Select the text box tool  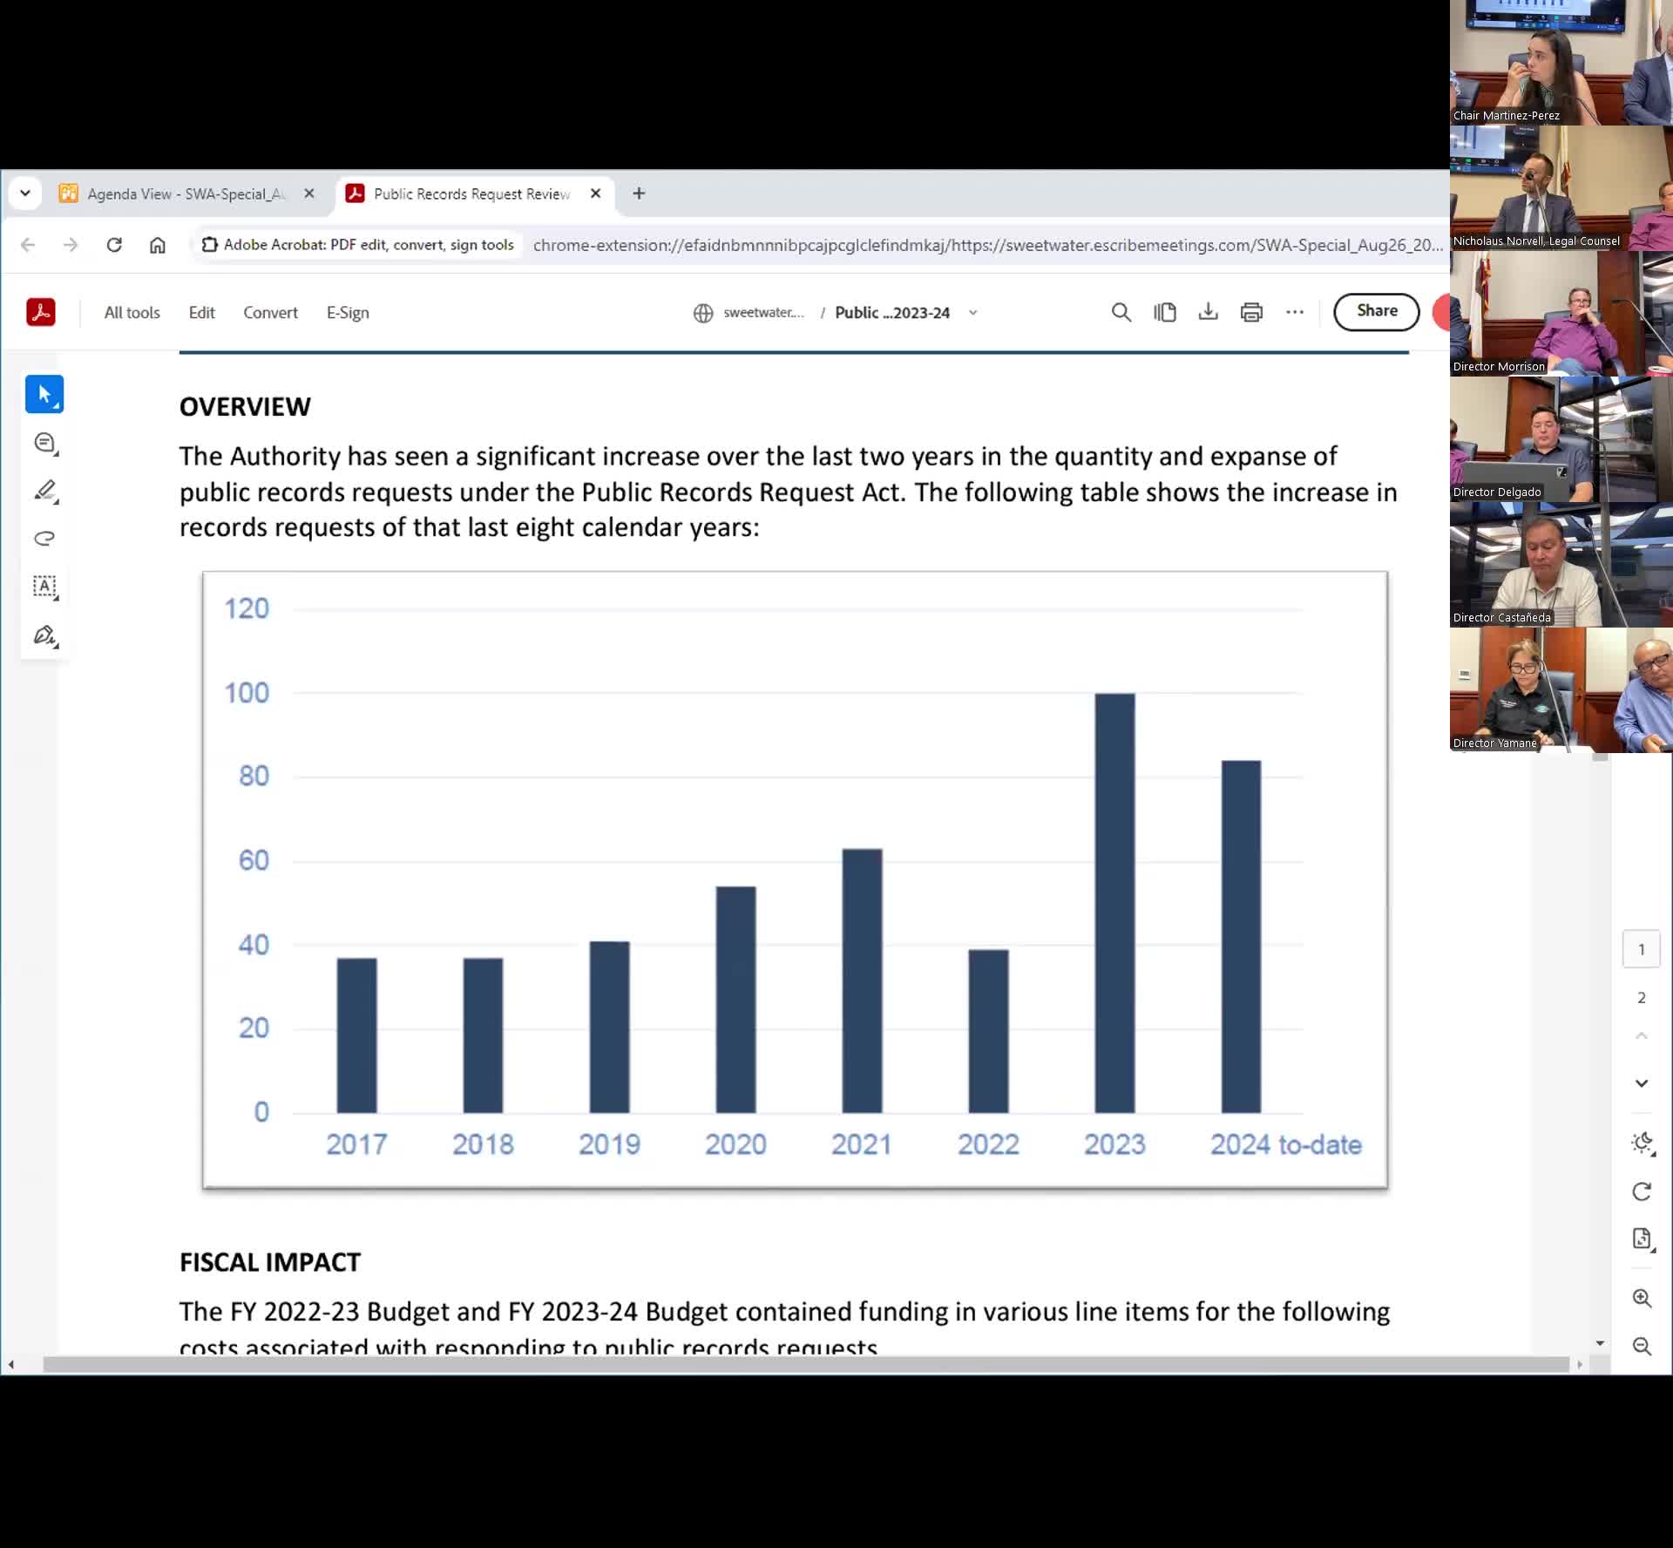(44, 586)
